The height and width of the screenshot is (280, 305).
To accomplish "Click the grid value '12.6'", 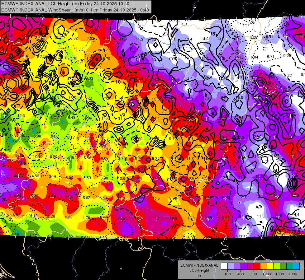I will pyautogui.click(x=122, y=178).
